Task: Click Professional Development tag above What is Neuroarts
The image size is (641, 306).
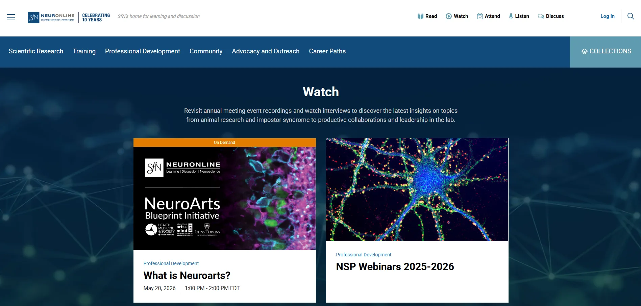Action: 171,263
